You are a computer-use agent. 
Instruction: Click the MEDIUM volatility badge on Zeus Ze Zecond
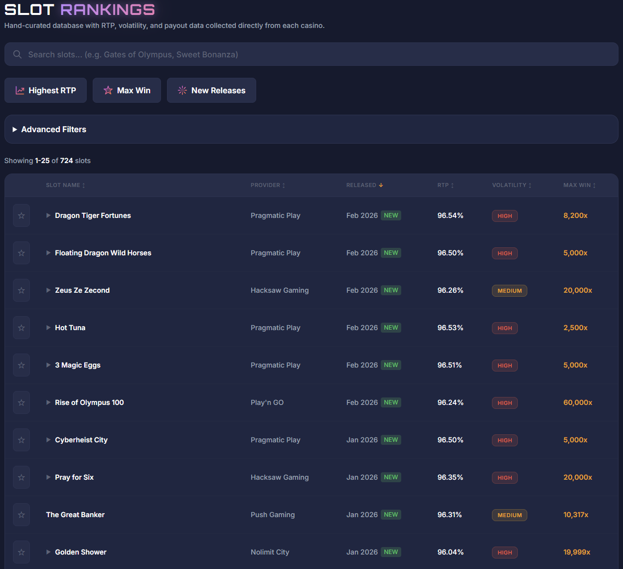pyautogui.click(x=509, y=290)
